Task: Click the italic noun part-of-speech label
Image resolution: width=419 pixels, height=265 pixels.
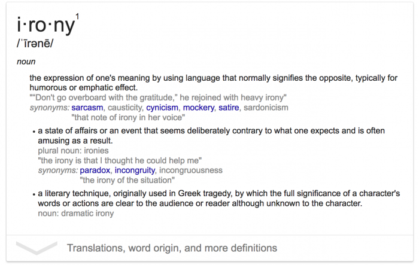Action: click(x=26, y=62)
